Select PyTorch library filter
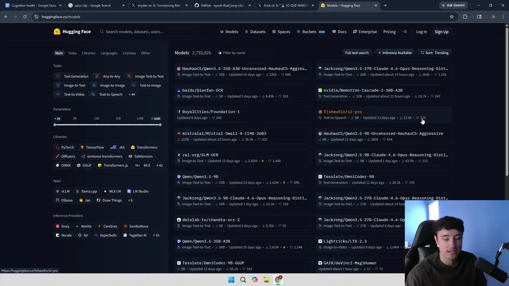 point(64,147)
